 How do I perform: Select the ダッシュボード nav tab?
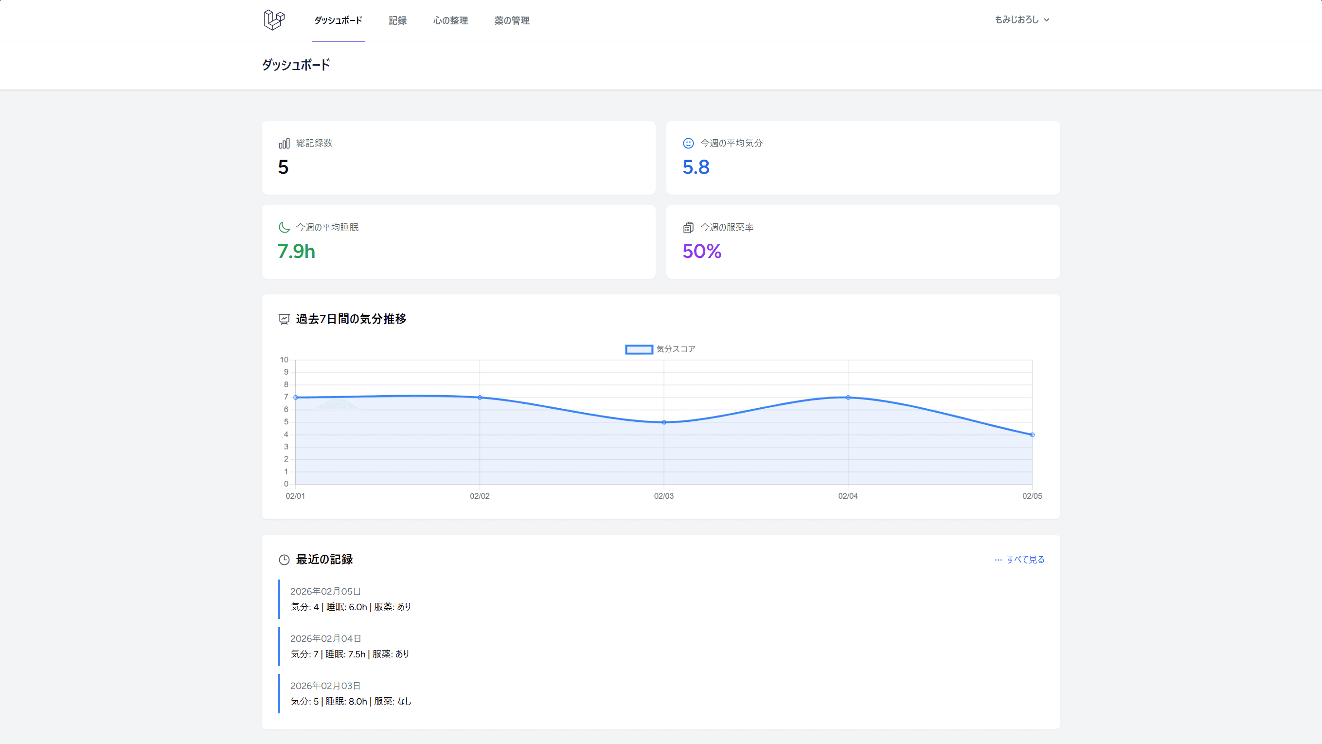[338, 20]
